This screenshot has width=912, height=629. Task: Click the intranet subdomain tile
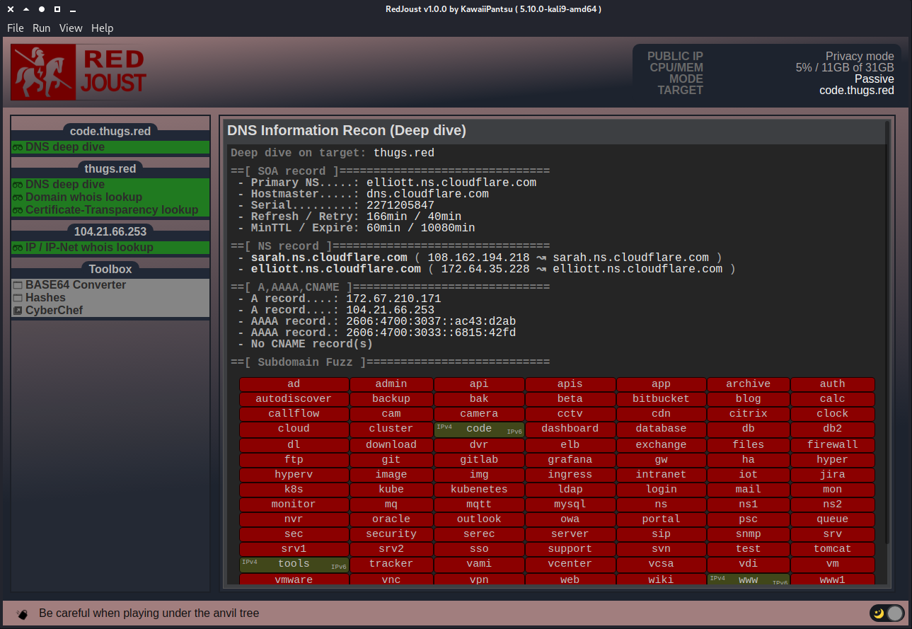[661, 475]
